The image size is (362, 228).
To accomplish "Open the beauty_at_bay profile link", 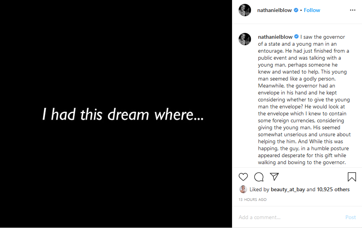I will click(288, 190).
